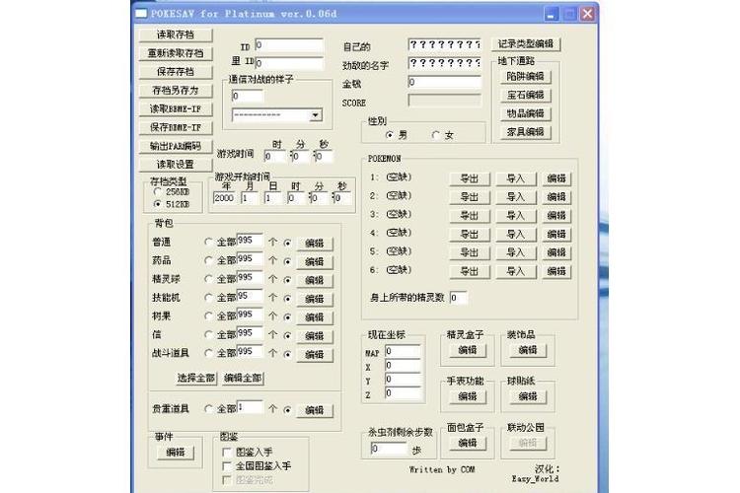Click the 里 ID input field
Image resolution: width=740 pixels, height=493 pixels.
pos(289,63)
